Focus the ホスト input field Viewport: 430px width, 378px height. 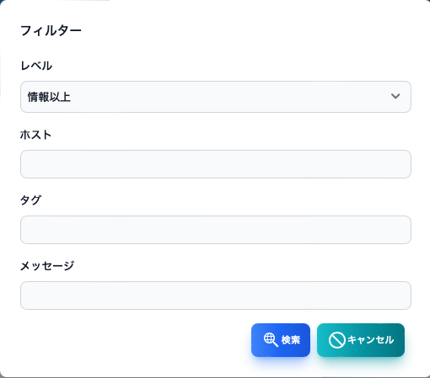(216, 164)
